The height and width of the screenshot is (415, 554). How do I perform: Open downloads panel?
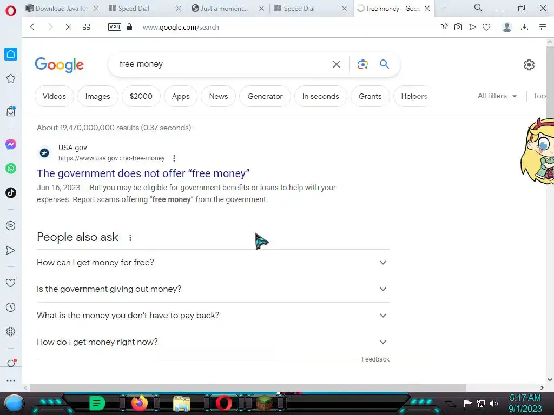[x=525, y=27]
